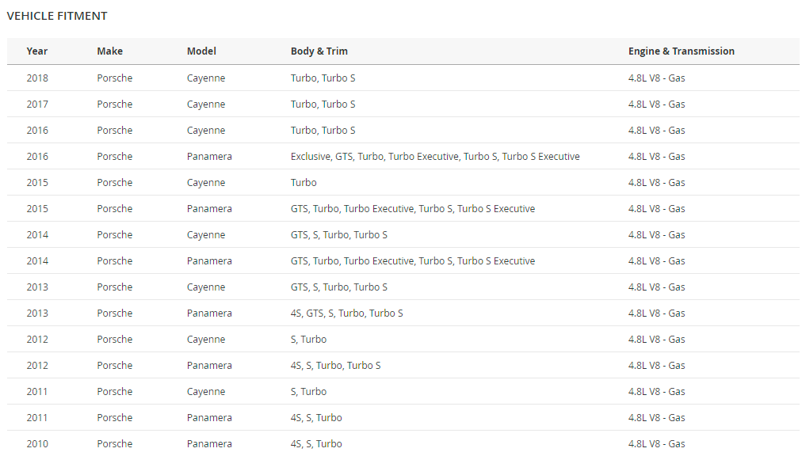The height and width of the screenshot is (456, 802).
Task: Click the 2010 Panamera year cell
Action: click(37, 444)
